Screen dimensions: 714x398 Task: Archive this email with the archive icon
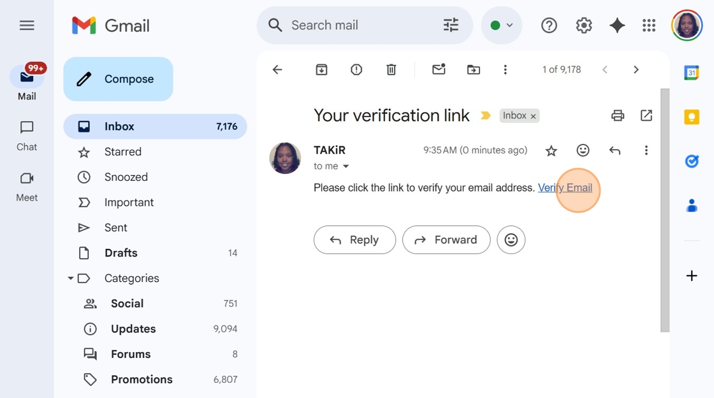(321, 69)
